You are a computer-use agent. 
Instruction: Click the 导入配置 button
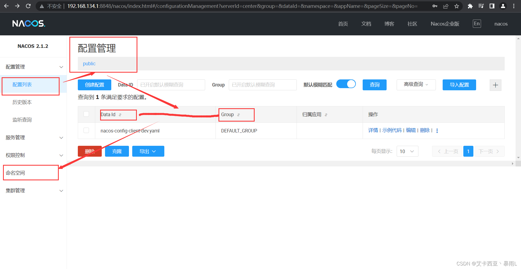(459, 85)
